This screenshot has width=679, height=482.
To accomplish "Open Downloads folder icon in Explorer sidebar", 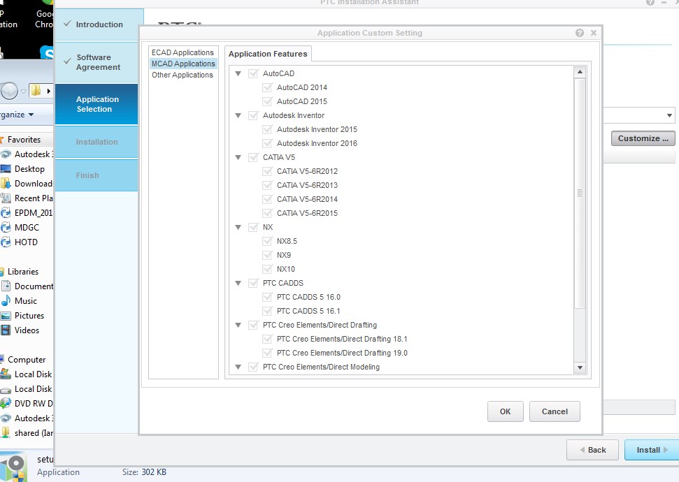I will click(x=6, y=184).
